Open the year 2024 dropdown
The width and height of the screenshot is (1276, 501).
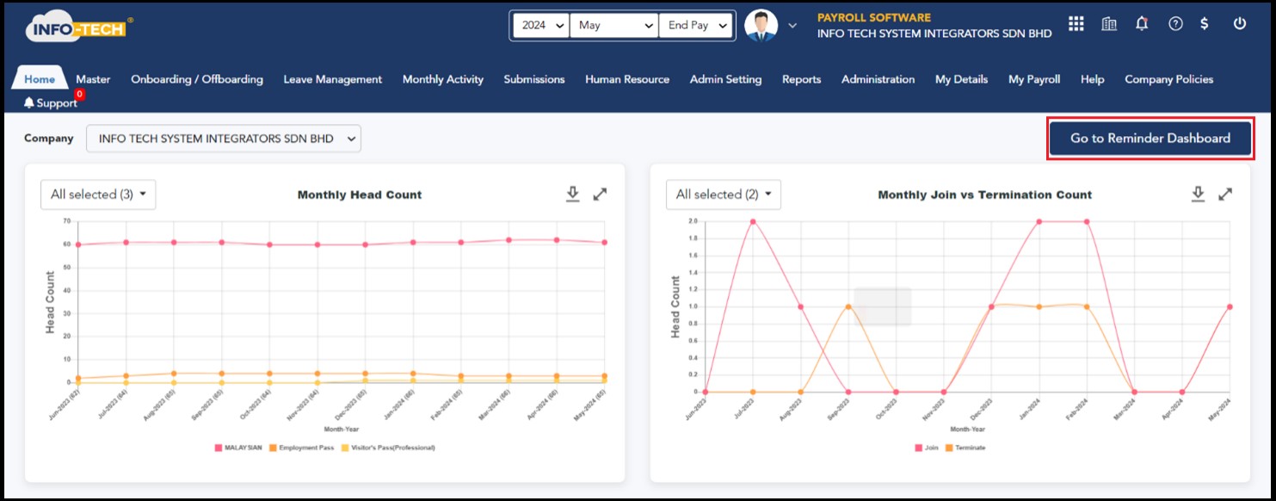(x=541, y=26)
